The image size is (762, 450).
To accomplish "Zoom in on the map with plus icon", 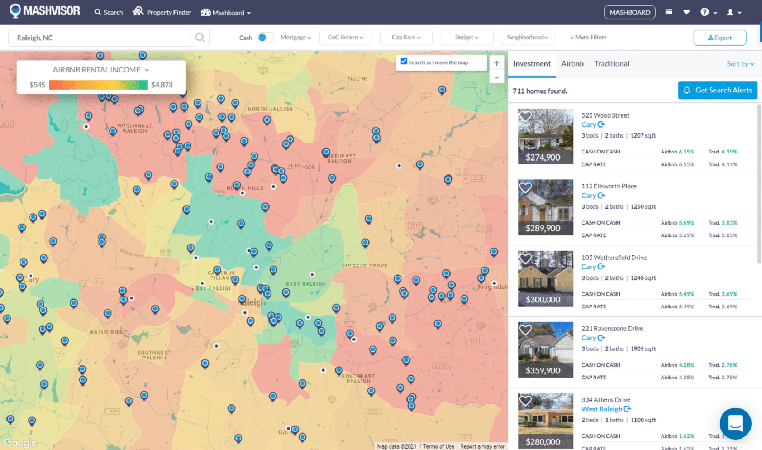I will pos(497,62).
